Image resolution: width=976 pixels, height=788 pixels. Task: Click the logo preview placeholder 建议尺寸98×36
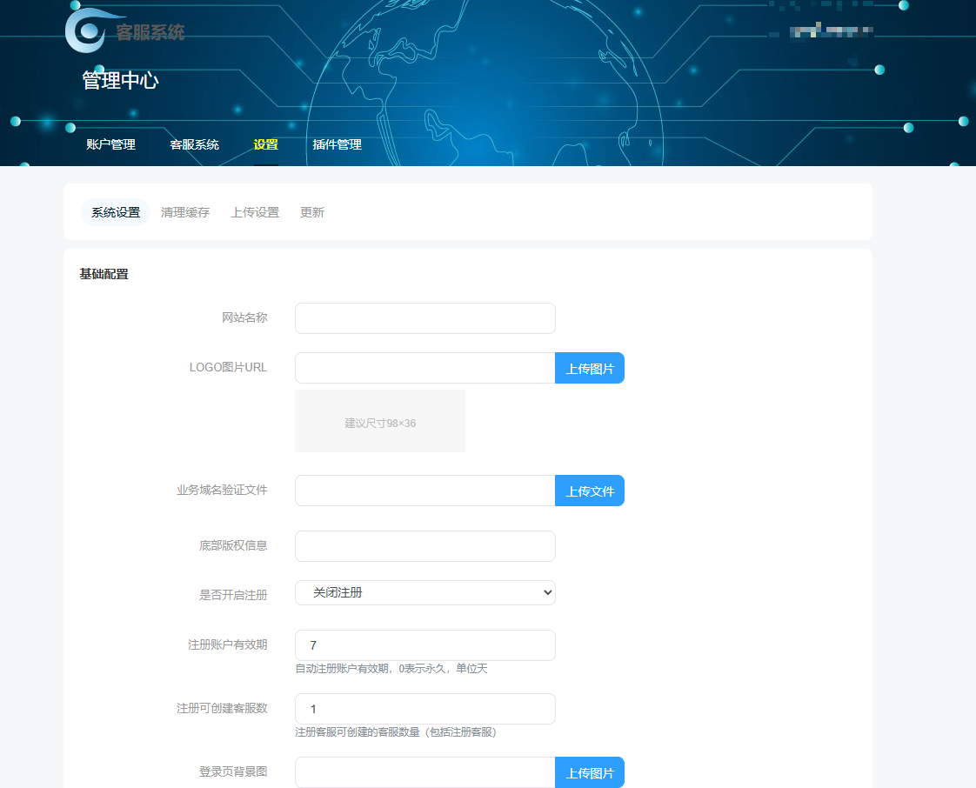pos(380,422)
